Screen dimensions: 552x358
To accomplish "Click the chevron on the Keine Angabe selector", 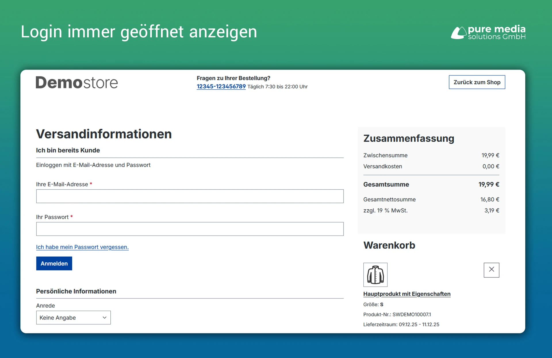I will (x=104, y=317).
